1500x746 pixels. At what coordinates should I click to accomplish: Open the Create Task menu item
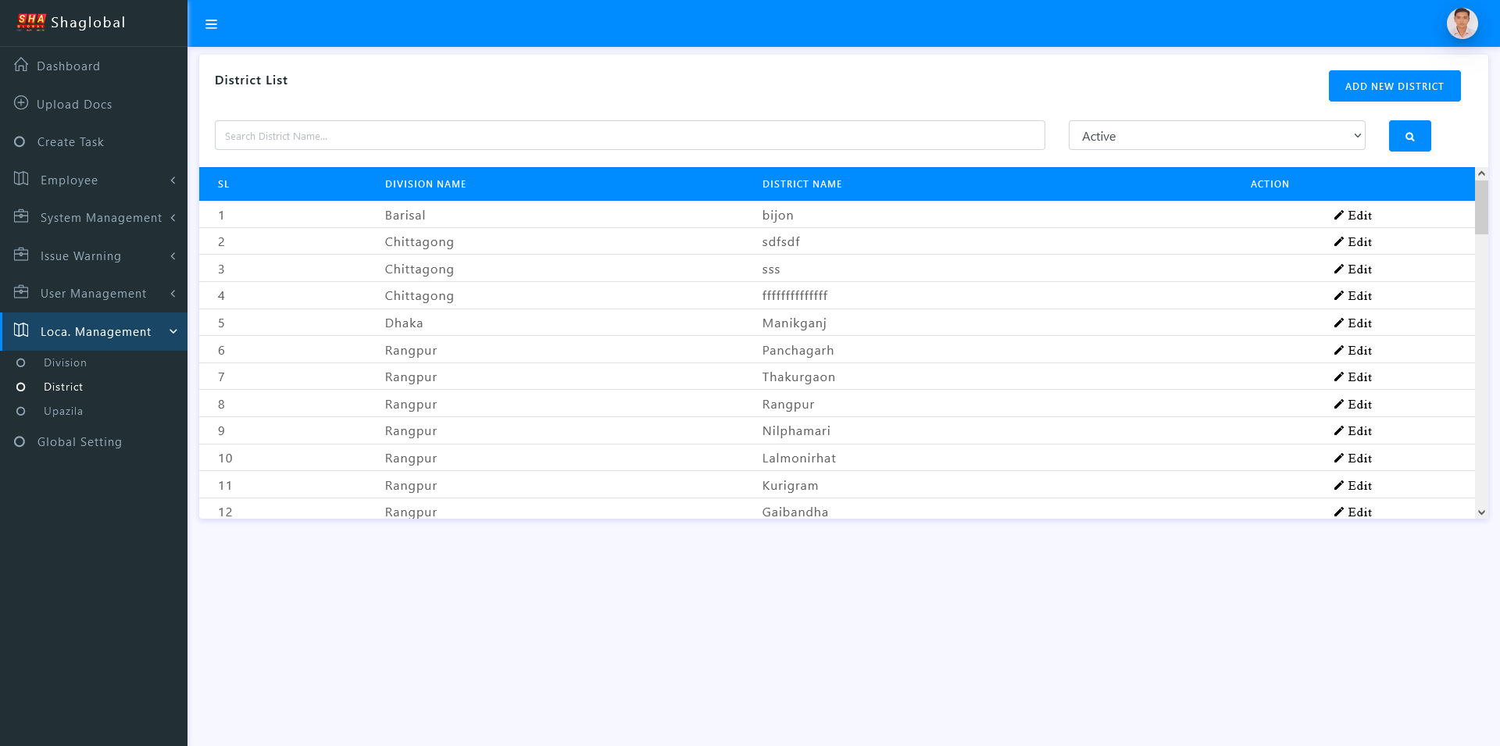point(70,142)
